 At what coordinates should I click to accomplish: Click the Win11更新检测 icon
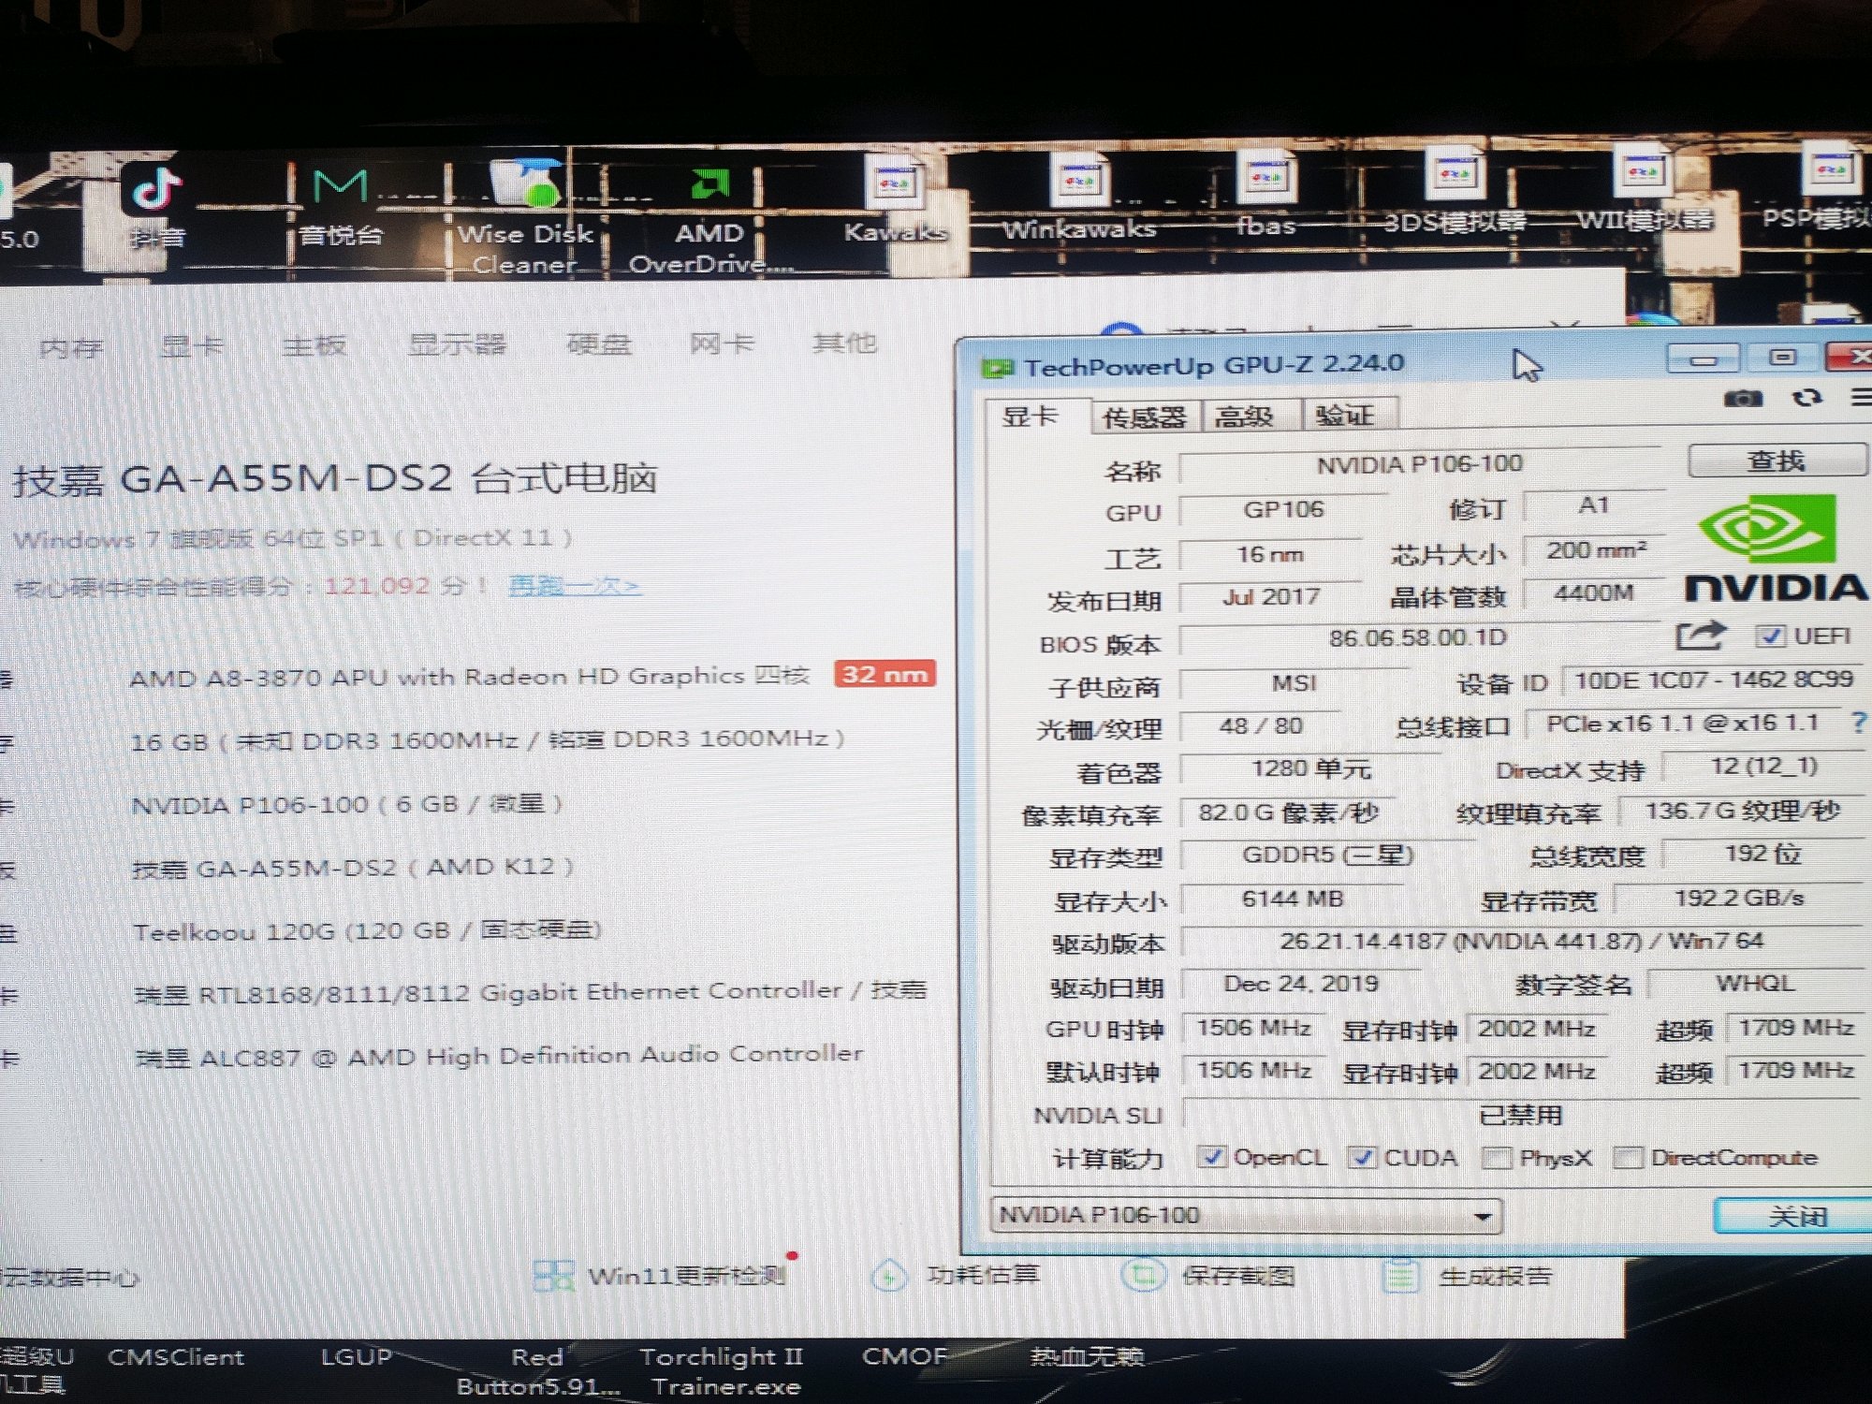tap(553, 1275)
